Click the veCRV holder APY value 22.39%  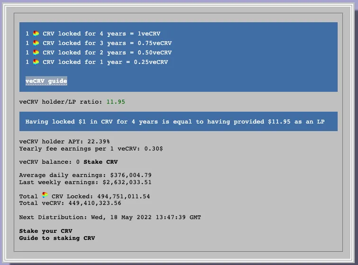tap(98, 141)
